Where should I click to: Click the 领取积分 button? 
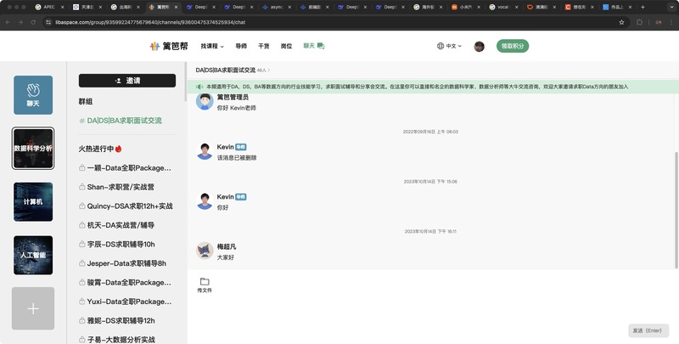pos(513,46)
